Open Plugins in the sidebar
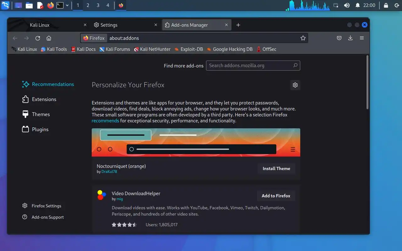 (35, 130)
